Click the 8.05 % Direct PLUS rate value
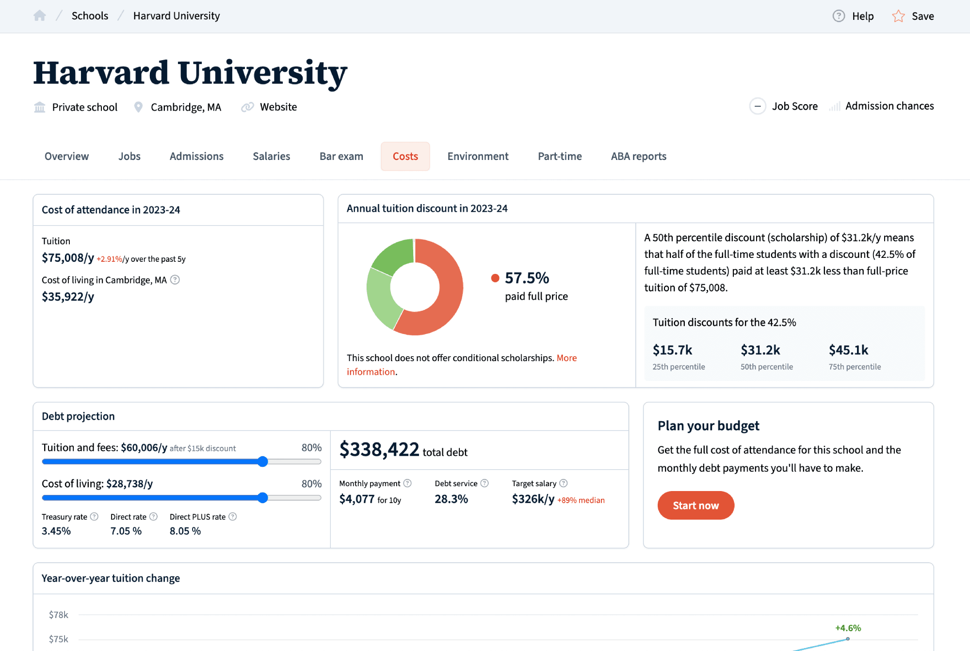 coord(185,531)
